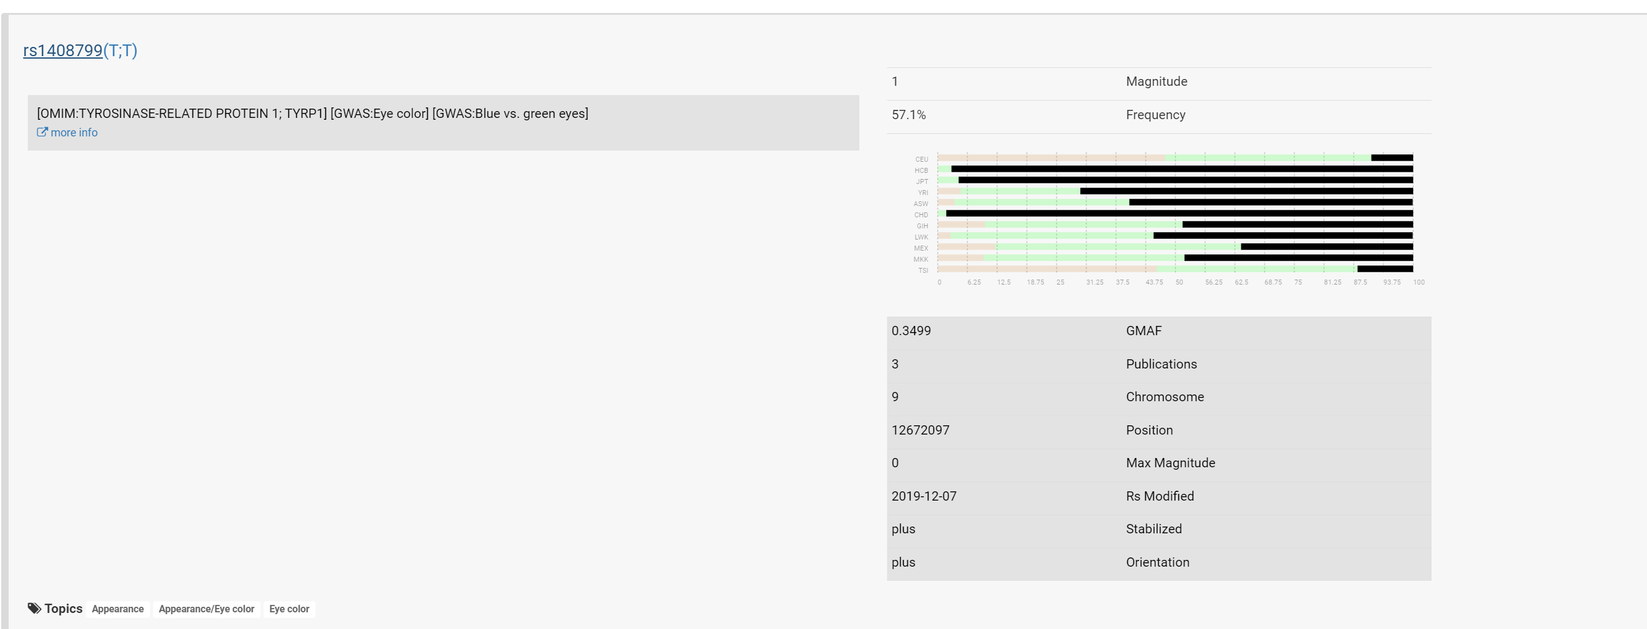The width and height of the screenshot is (1647, 629).
Task: Click the YRI population bar in chart
Action: coord(1175,191)
